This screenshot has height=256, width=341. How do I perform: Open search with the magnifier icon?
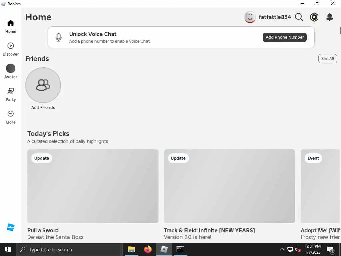tap(299, 17)
